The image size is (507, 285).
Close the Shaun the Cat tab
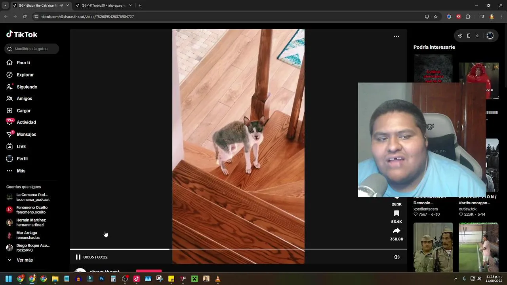click(x=67, y=6)
